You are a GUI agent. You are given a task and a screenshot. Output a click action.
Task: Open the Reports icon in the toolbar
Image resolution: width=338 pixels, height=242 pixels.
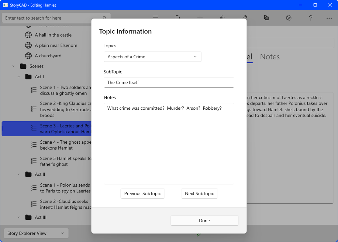click(x=266, y=18)
